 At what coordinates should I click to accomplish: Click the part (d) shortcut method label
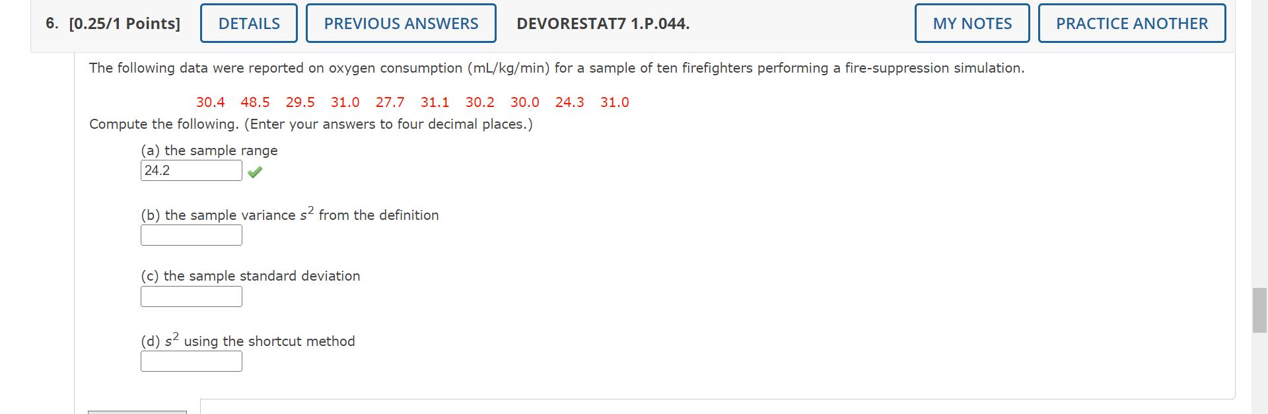[x=248, y=340]
